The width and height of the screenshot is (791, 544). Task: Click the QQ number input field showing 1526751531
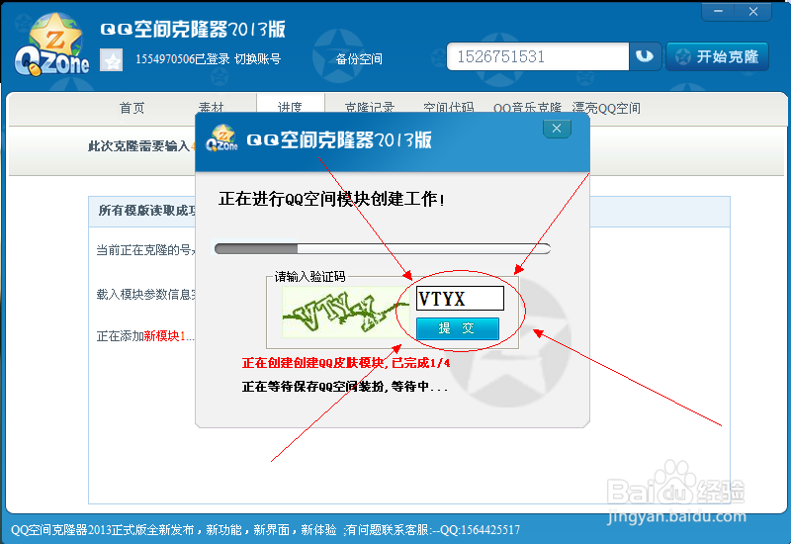click(x=538, y=56)
